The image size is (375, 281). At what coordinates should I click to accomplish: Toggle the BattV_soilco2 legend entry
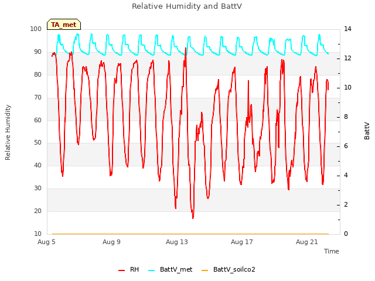(x=229, y=269)
